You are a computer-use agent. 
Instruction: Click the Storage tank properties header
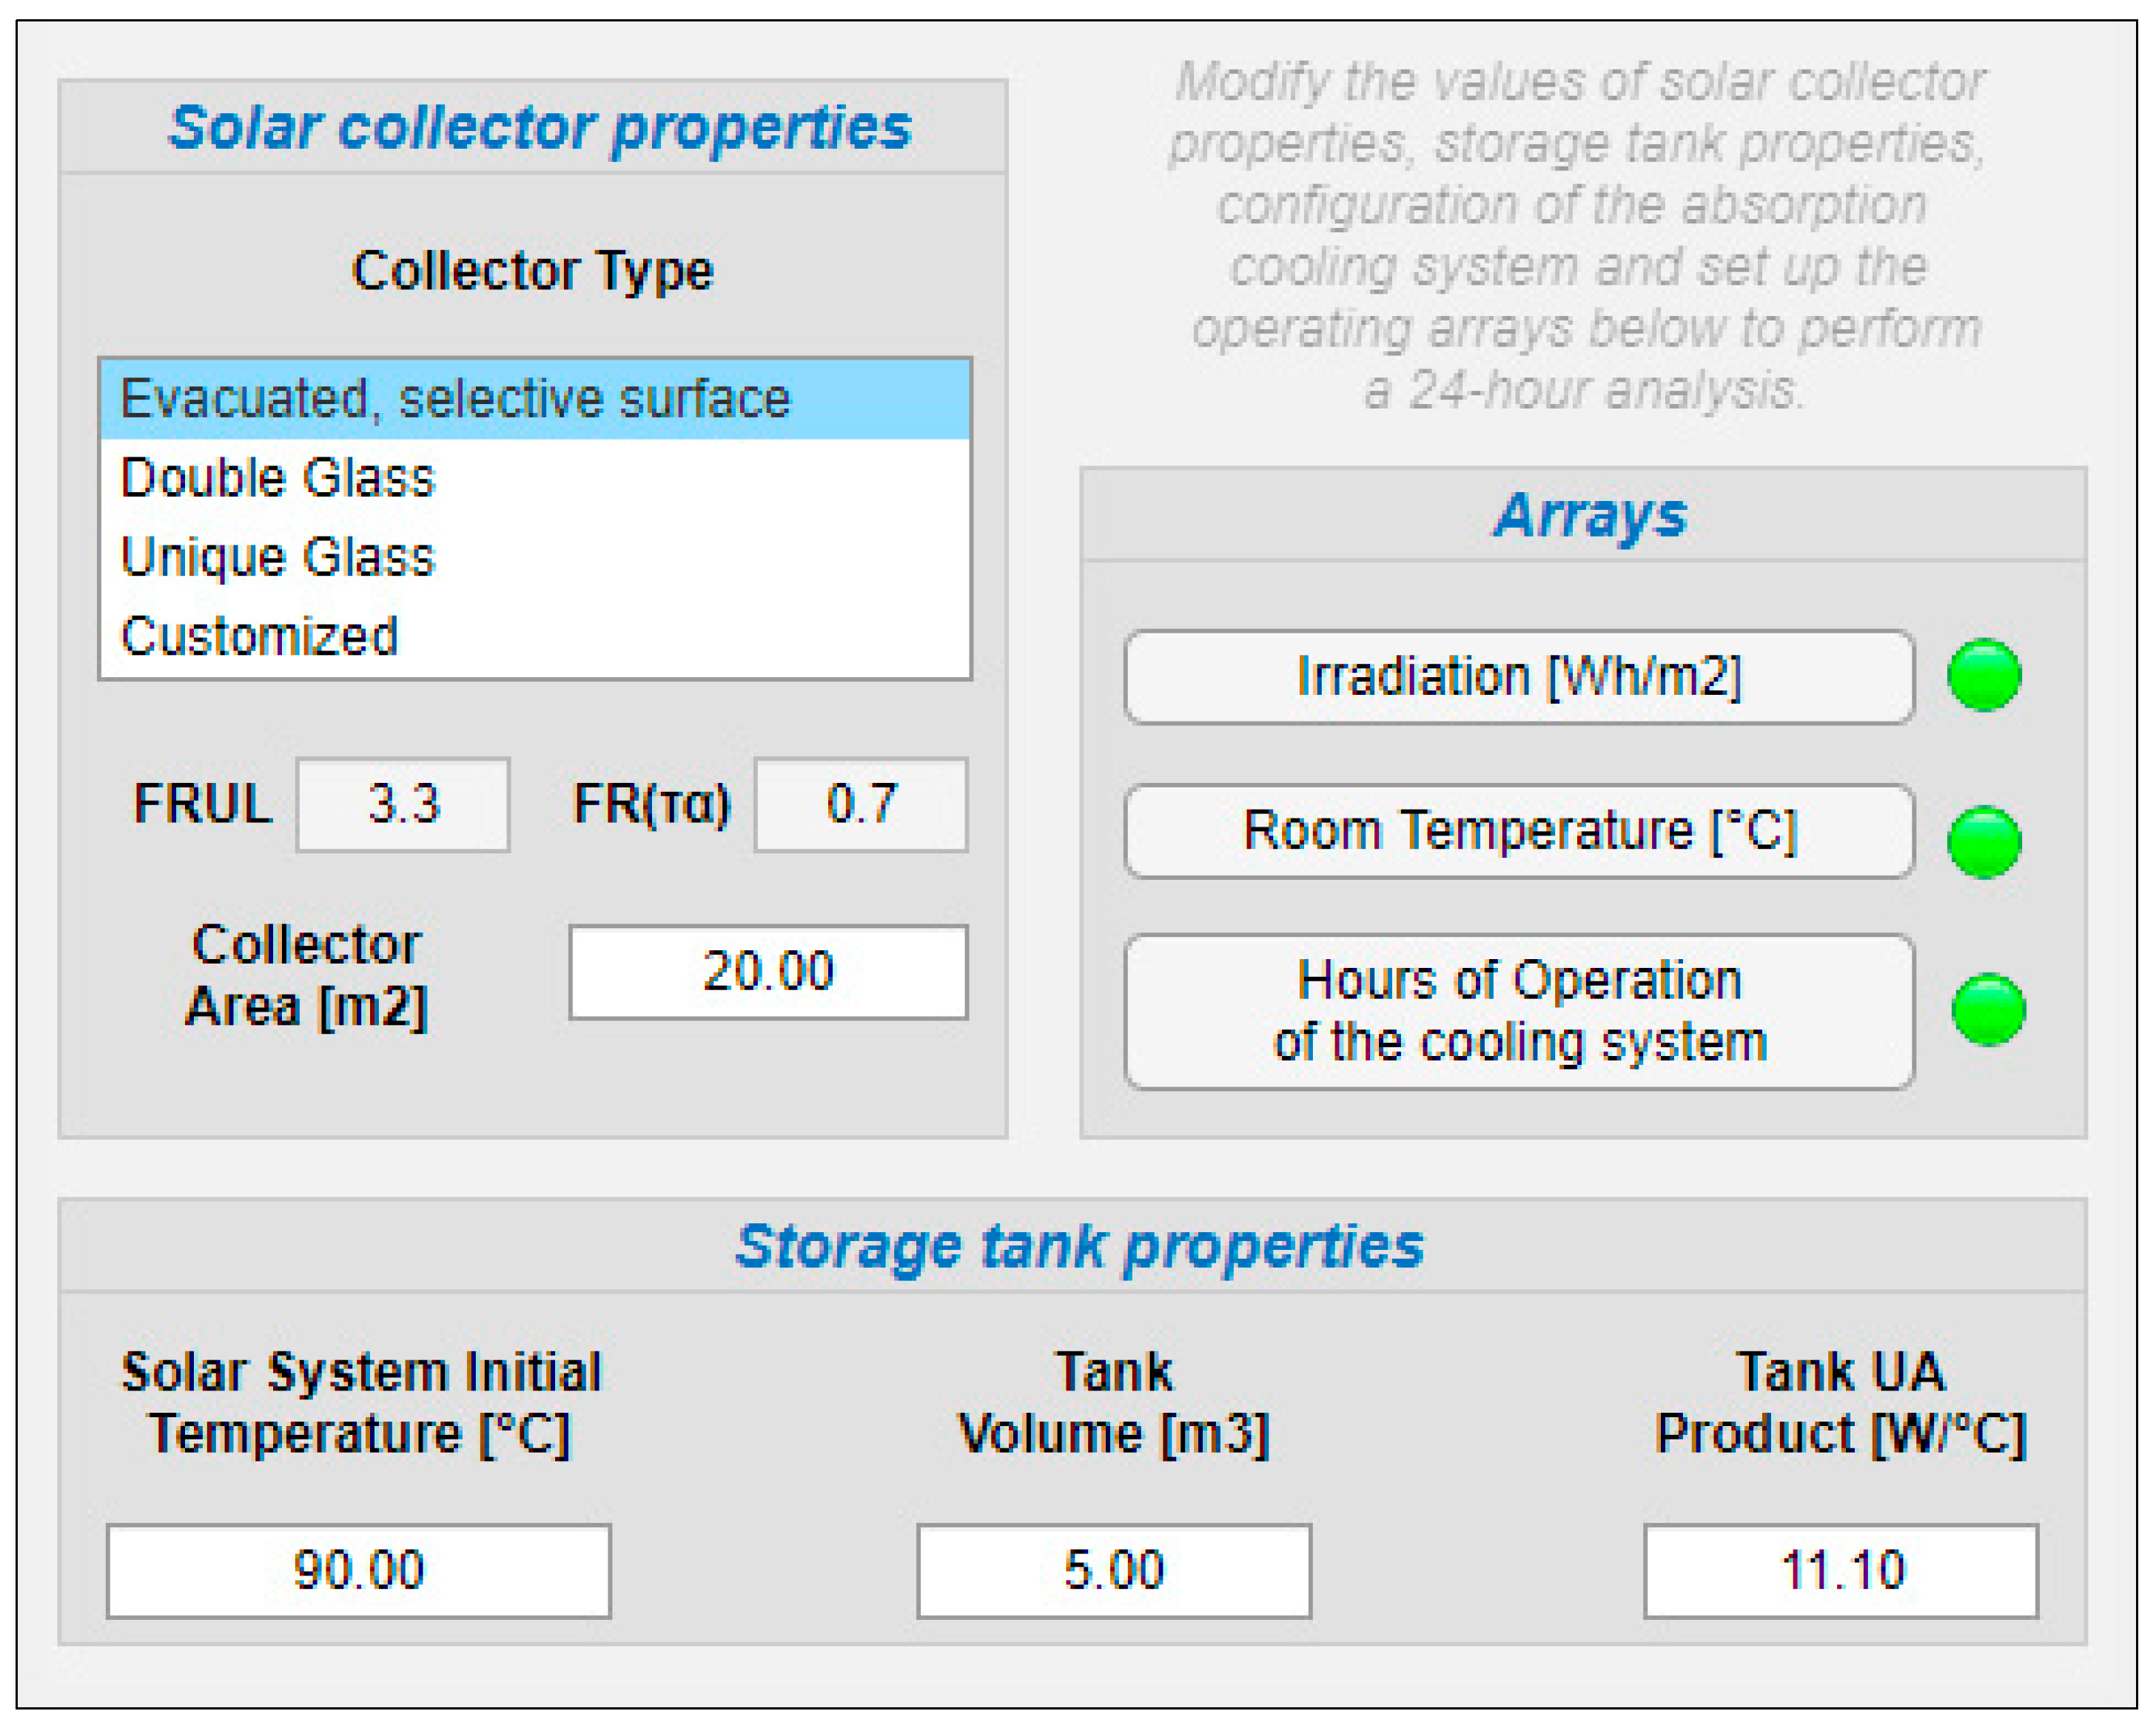click(x=1079, y=1246)
